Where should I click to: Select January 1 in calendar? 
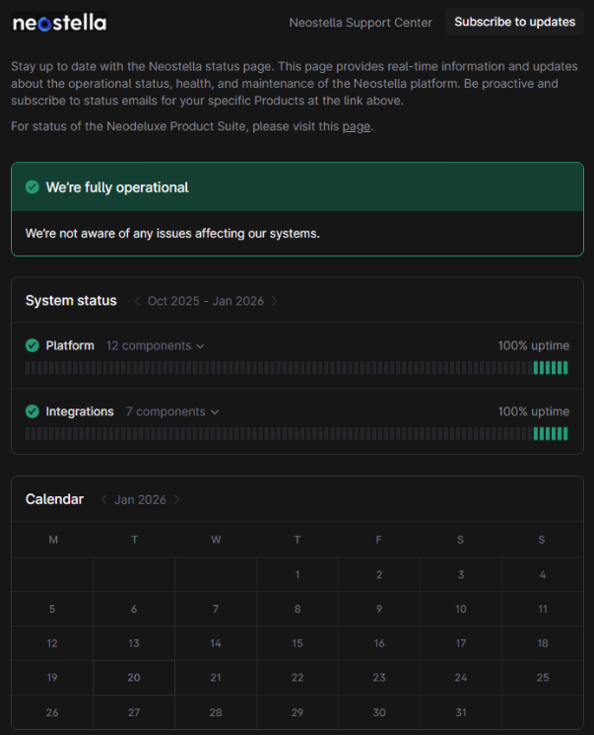[x=297, y=574]
